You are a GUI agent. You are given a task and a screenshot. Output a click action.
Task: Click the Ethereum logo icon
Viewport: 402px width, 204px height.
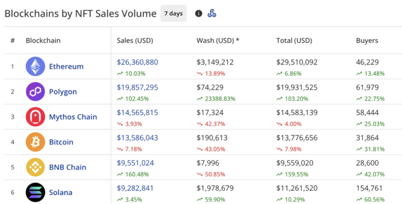[x=35, y=67]
